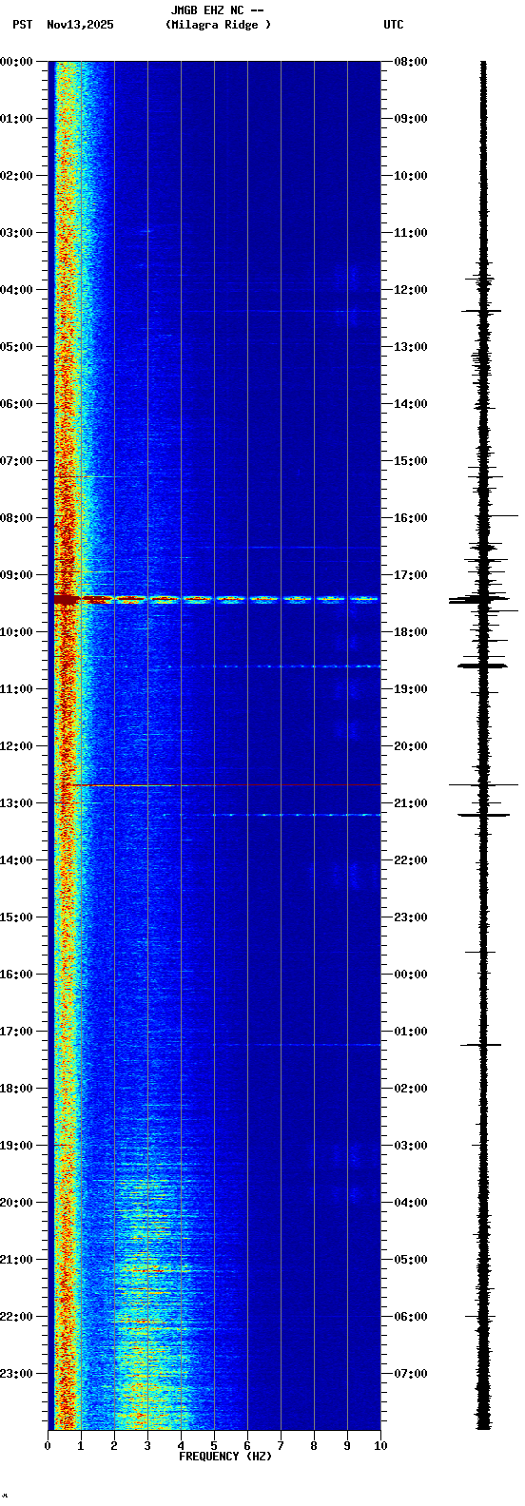This screenshot has height=1506, width=525.
Task: Click the 23:00 PST time label
Action: coord(18,1374)
